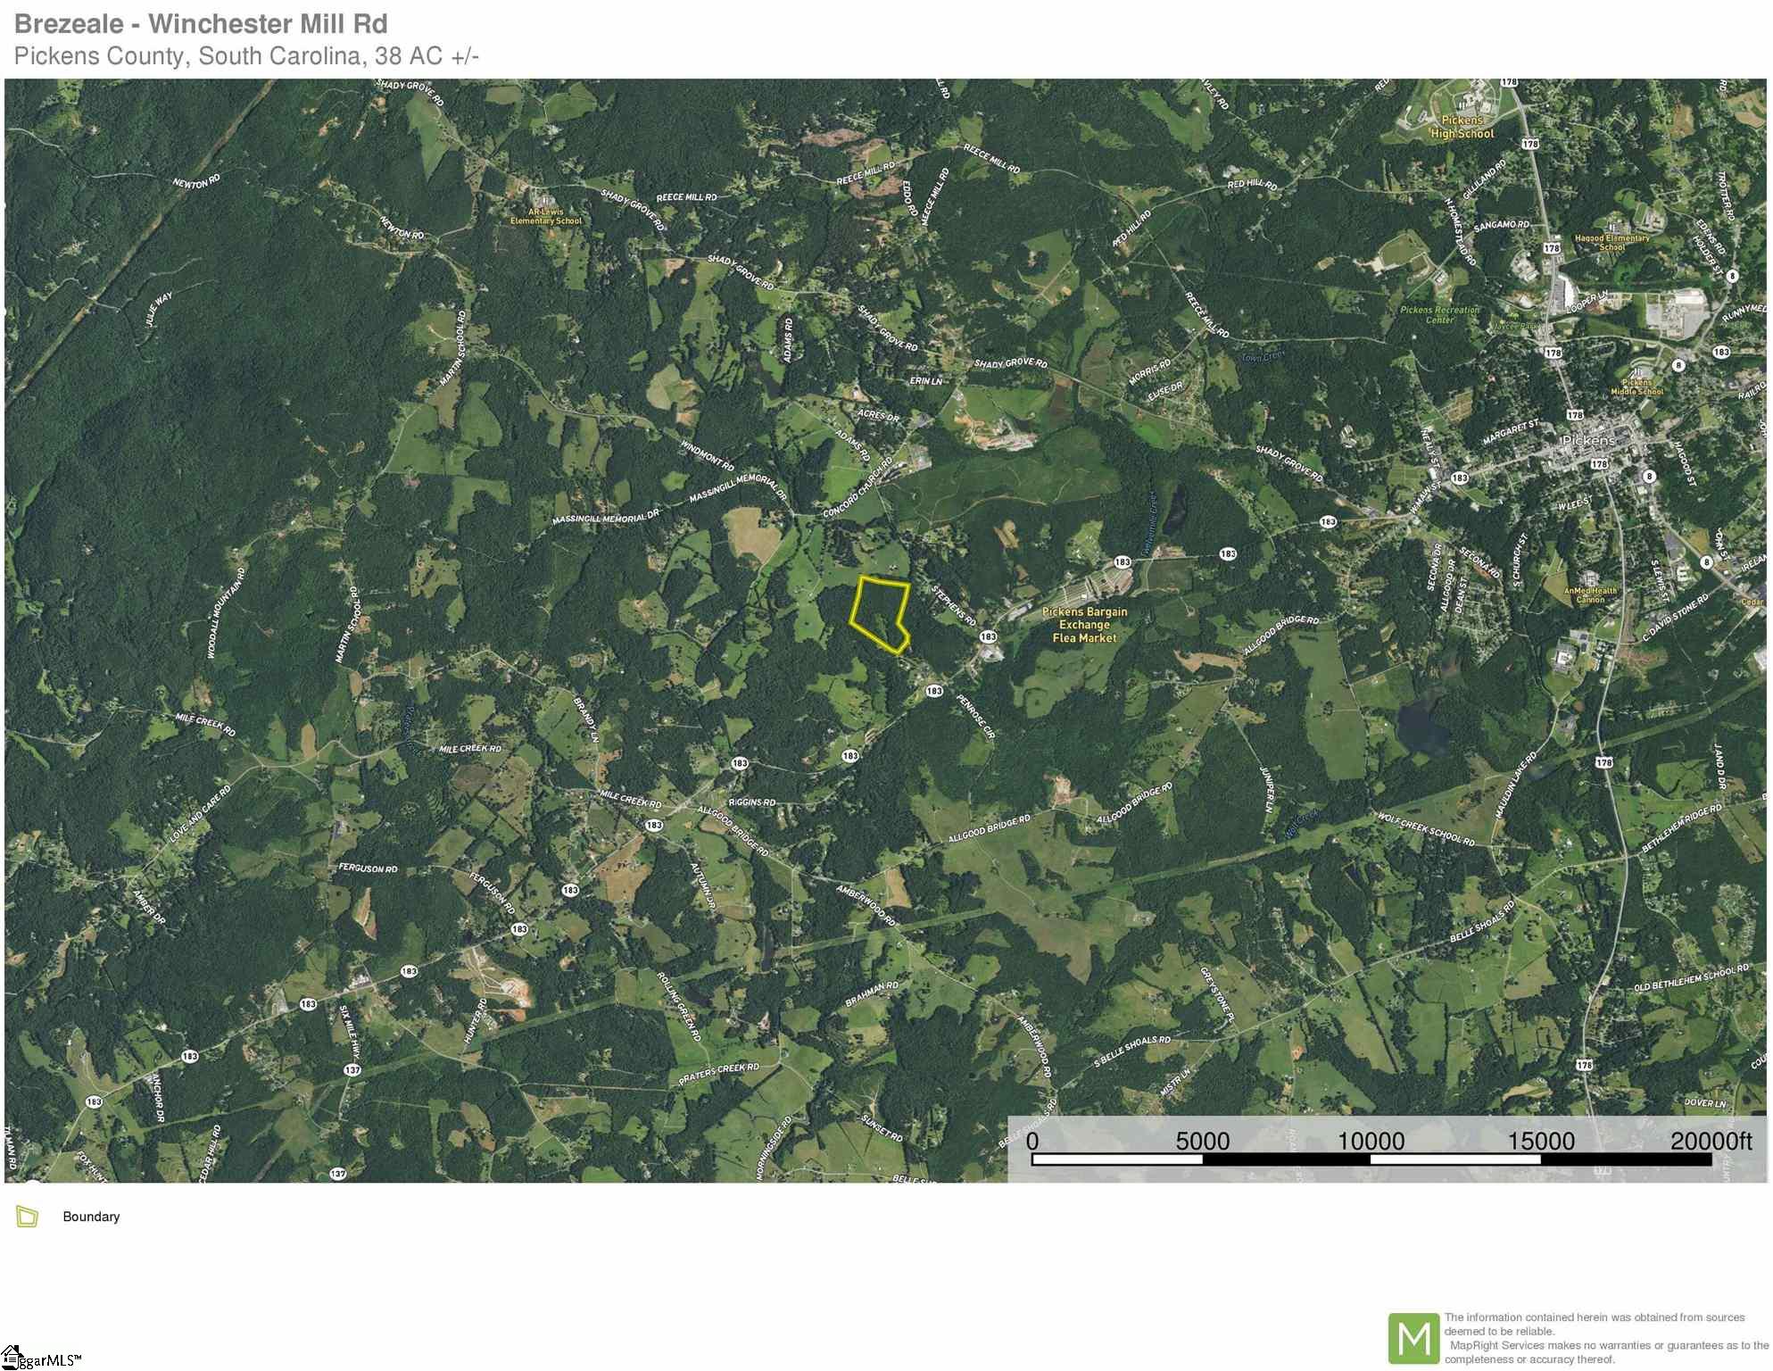Click the Hagood Elementary School label
This screenshot has height=1371, width=1773.
tap(1611, 243)
